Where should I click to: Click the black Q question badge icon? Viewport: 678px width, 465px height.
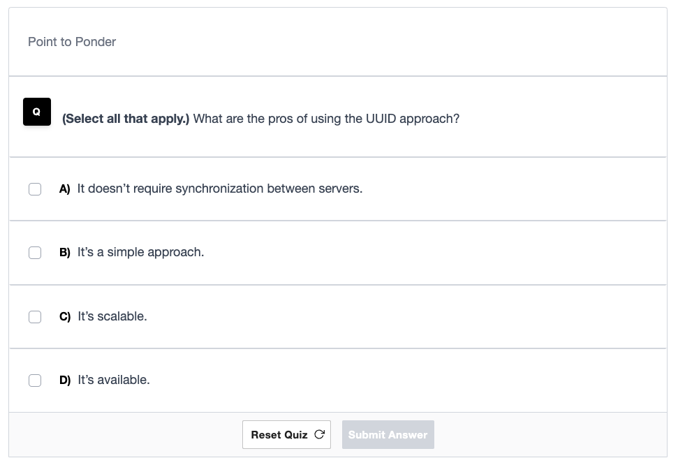coord(37,112)
